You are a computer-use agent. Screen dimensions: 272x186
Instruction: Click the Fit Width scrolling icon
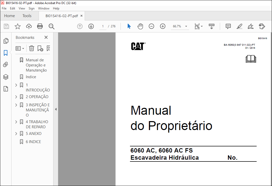click(x=197, y=26)
